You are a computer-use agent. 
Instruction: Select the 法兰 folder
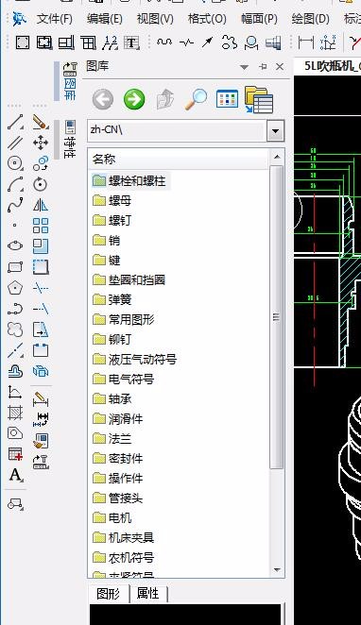pyautogui.click(x=112, y=438)
